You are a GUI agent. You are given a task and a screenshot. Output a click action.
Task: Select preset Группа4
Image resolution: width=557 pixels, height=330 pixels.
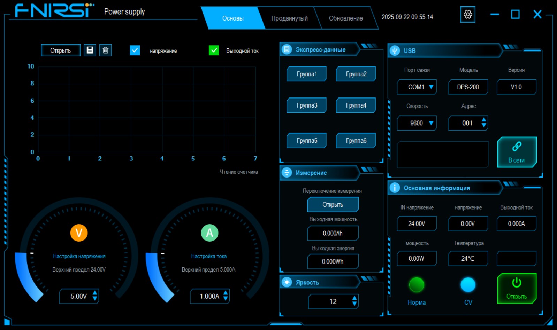click(x=356, y=105)
